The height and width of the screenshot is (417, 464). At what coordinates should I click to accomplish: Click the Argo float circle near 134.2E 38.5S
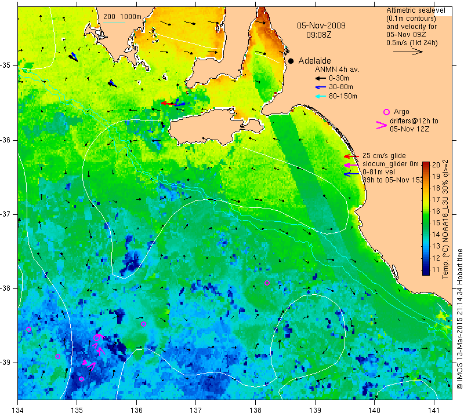28,329
